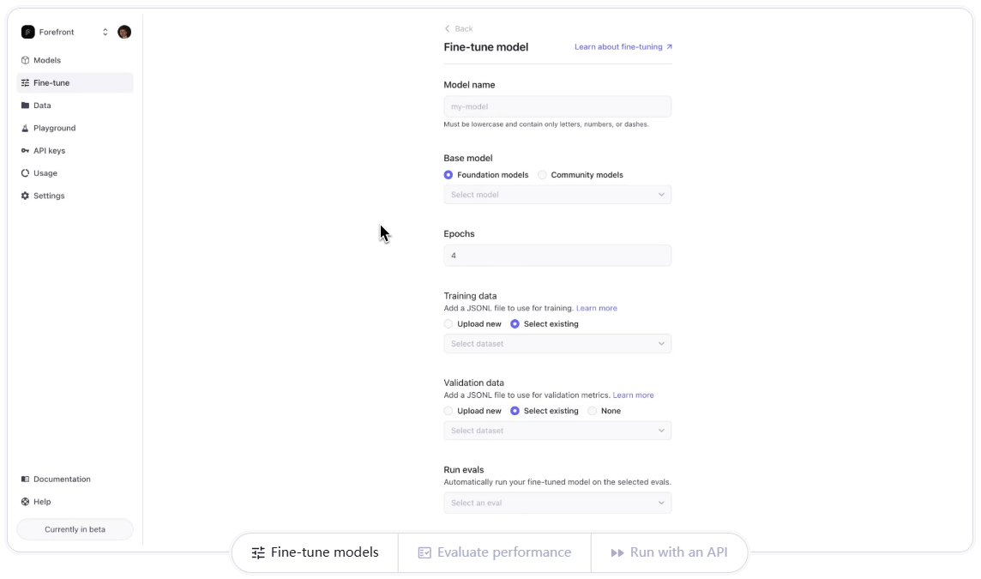Open the Select an eval dropdown
This screenshot has width=981, height=579.
pos(557,503)
